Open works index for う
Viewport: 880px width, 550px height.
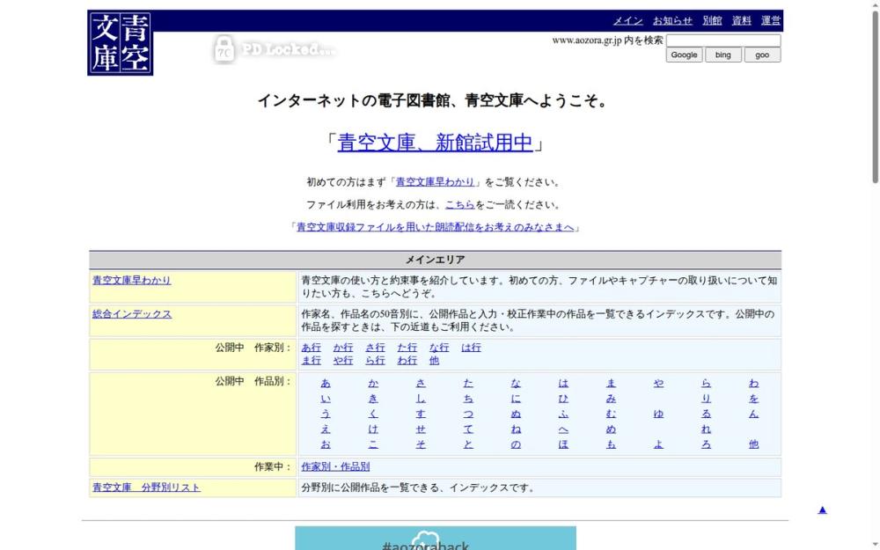[x=326, y=414]
